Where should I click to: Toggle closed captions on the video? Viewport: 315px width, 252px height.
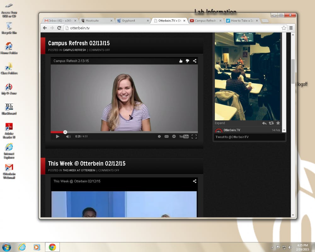[167, 136]
